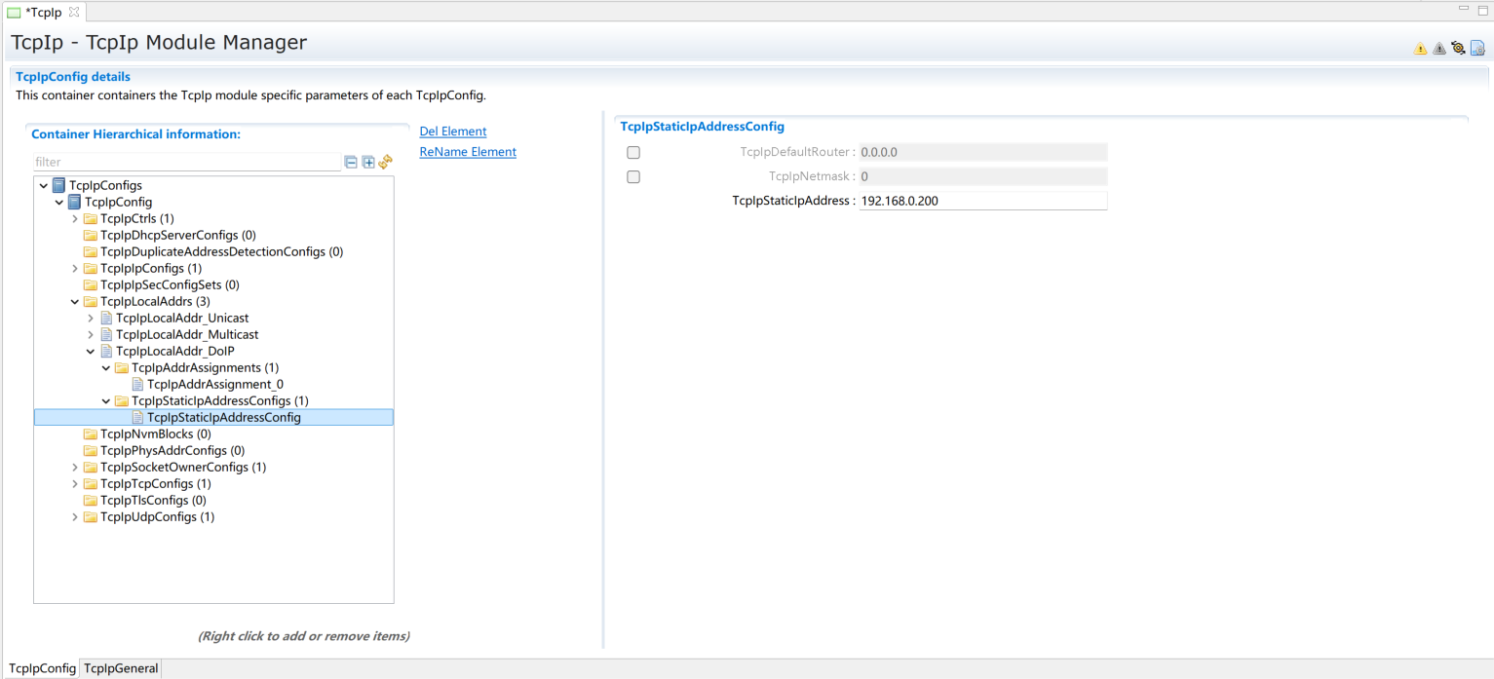
Task: Click the document with gear icon
Action: click(x=1477, y=48)
